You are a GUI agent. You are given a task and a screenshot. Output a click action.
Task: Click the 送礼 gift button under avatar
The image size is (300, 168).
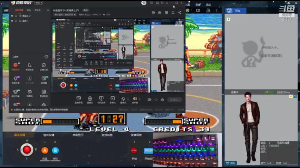tap(231, 163)
